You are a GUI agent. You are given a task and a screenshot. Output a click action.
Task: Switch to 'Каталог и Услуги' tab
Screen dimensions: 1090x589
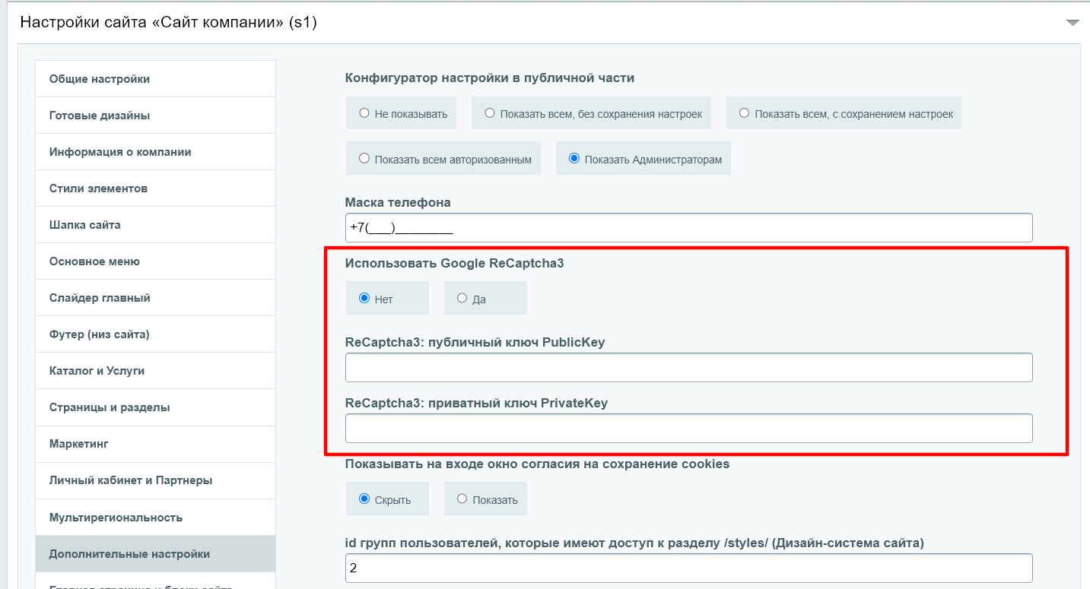(97, 371)
